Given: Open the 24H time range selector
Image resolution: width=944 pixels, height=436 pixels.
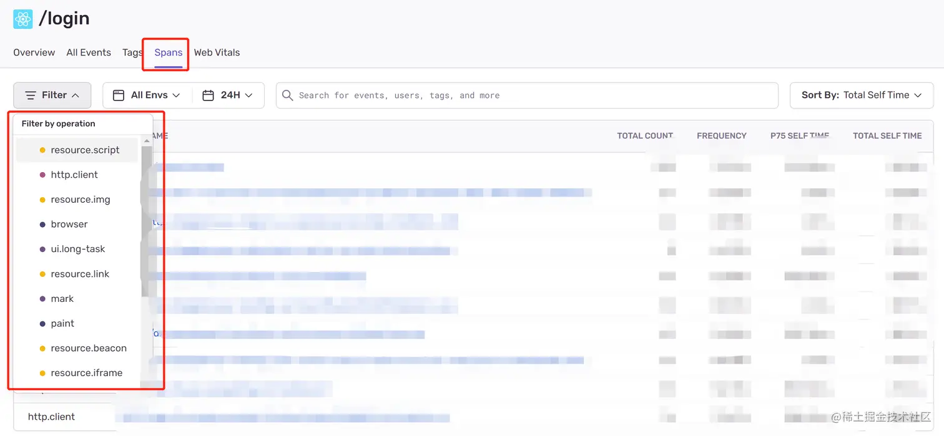Looking at the screenshot, I should pyautogui.click(x=228, y=95).
